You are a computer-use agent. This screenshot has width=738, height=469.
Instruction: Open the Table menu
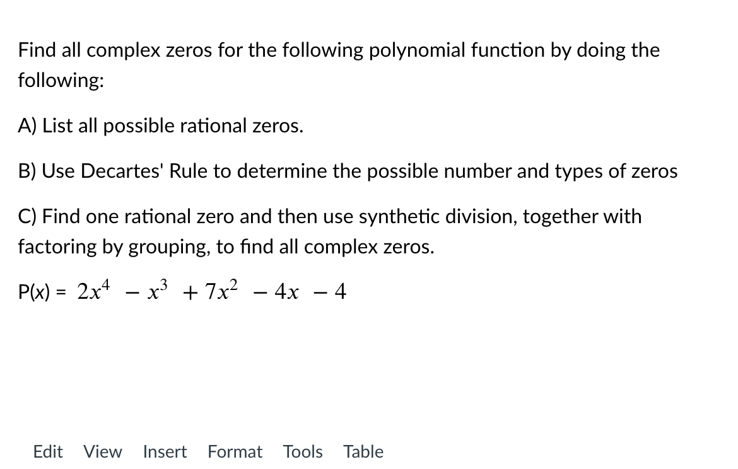click(363, 451)
